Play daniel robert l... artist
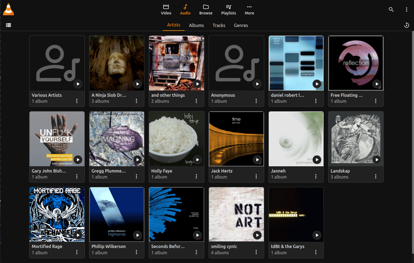 tap(317, 84)
